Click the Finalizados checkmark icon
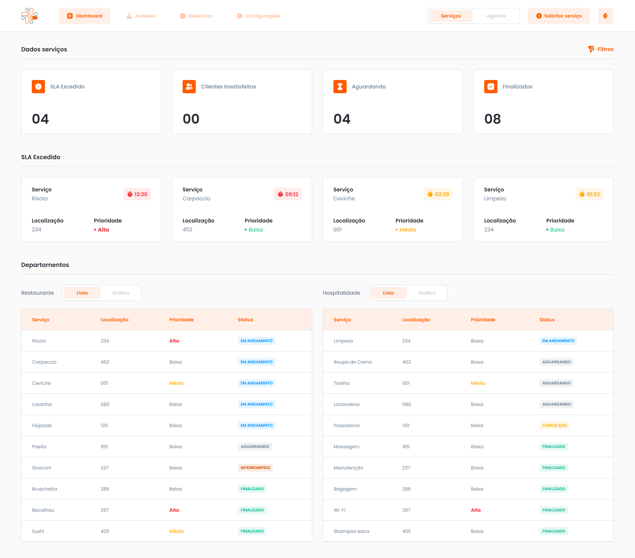The height and width of the screenshot is (558, 635). 491,87
